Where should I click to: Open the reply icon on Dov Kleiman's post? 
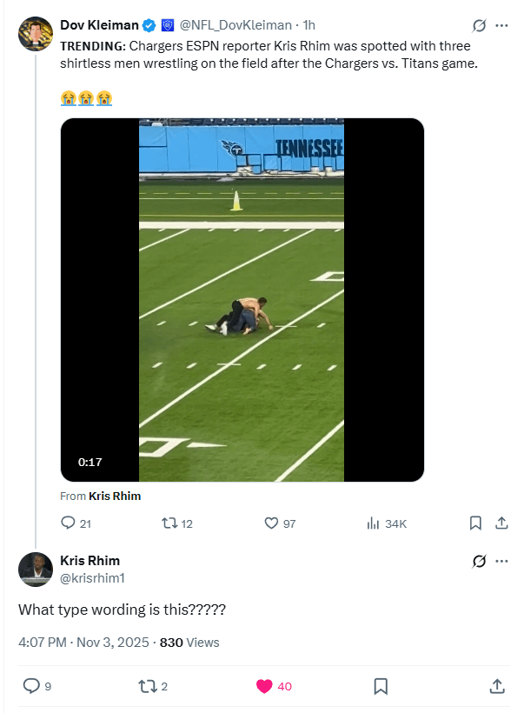[x=70, y=523]
